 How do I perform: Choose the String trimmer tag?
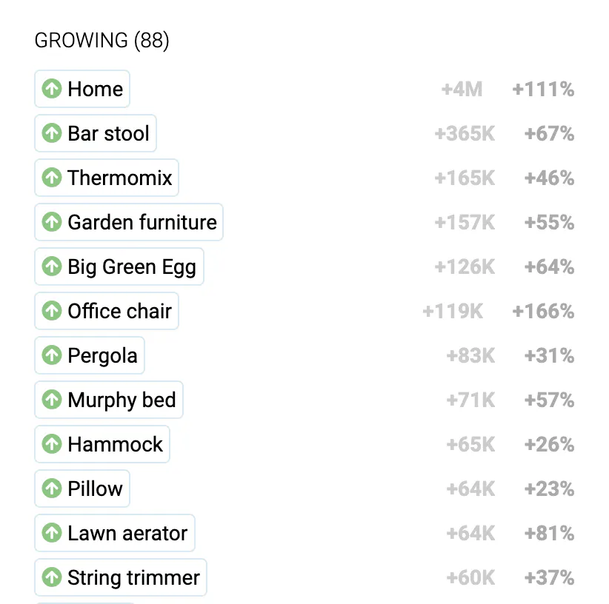pyautogui.click(x=121, y=577)
